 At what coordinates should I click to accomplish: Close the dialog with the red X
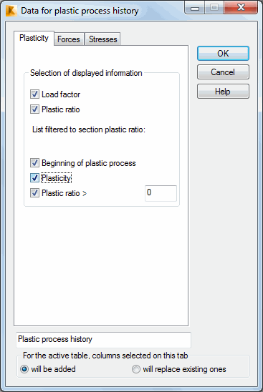coord(241,8)
